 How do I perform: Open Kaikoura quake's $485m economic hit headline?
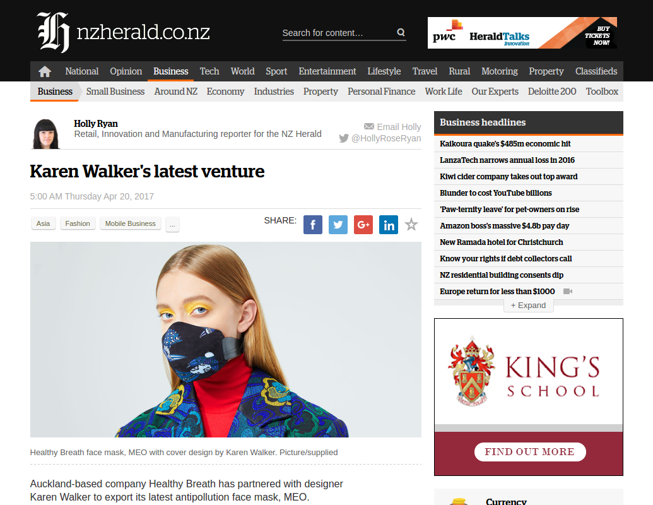point(505,144)
